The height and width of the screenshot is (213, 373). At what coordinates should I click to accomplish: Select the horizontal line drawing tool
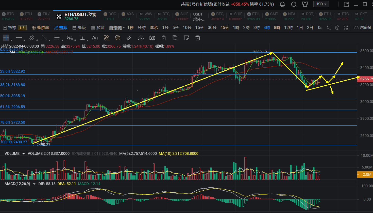pos(19,38)
